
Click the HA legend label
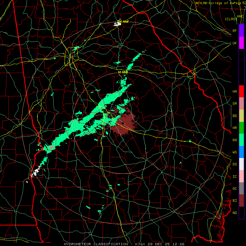coord(235,91)
